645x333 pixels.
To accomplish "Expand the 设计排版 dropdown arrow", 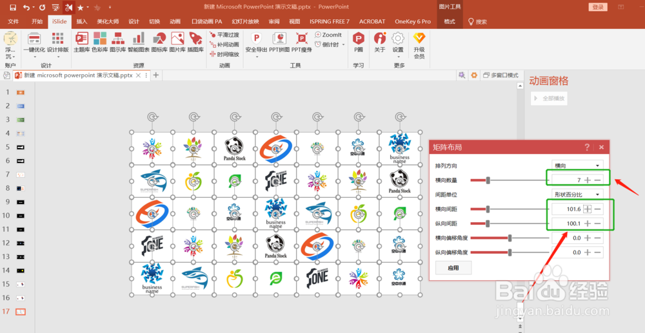I will pos(58,57).
